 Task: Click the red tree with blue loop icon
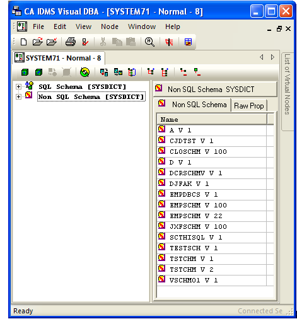click(x=132, y=72)
